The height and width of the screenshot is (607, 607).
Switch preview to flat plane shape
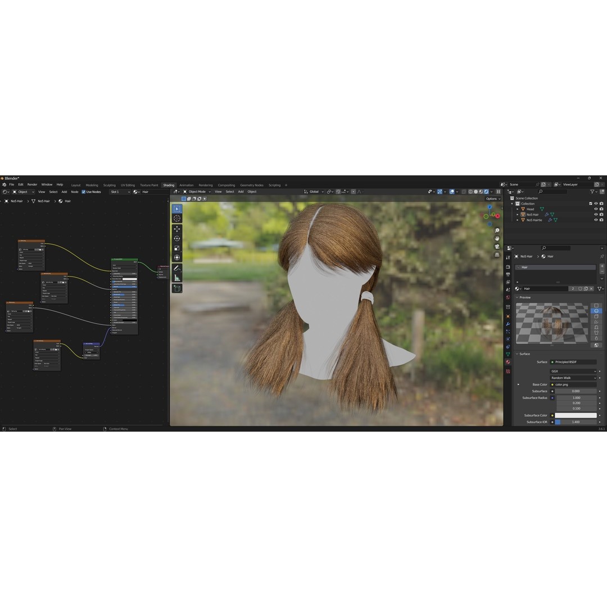[596, 306]
